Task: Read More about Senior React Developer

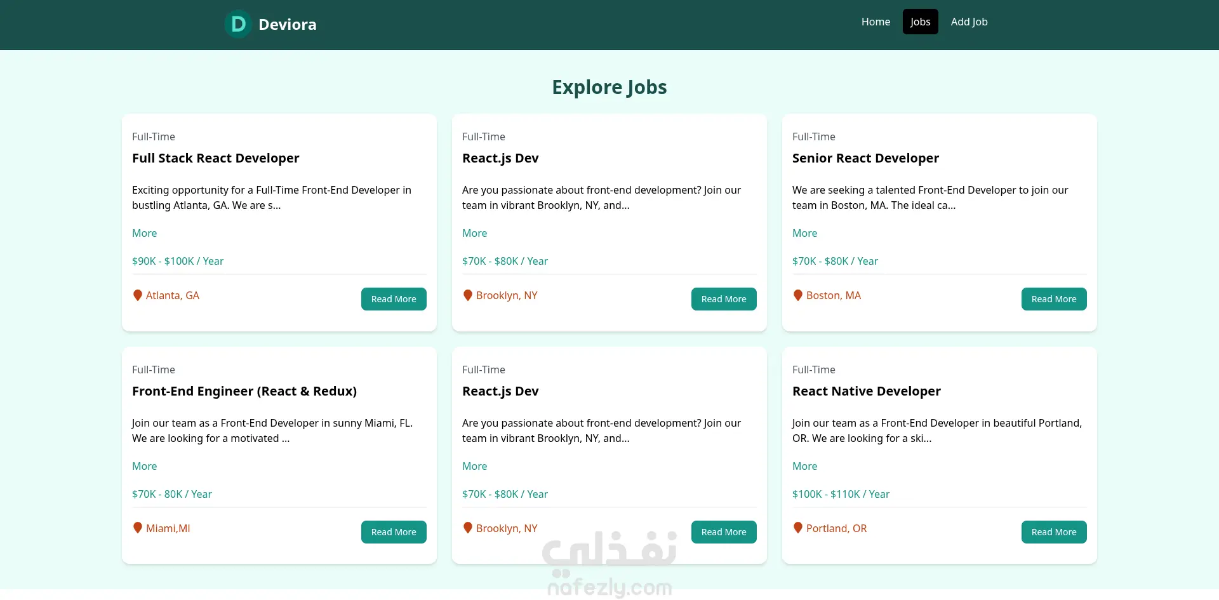Action: coord(1054,299)
